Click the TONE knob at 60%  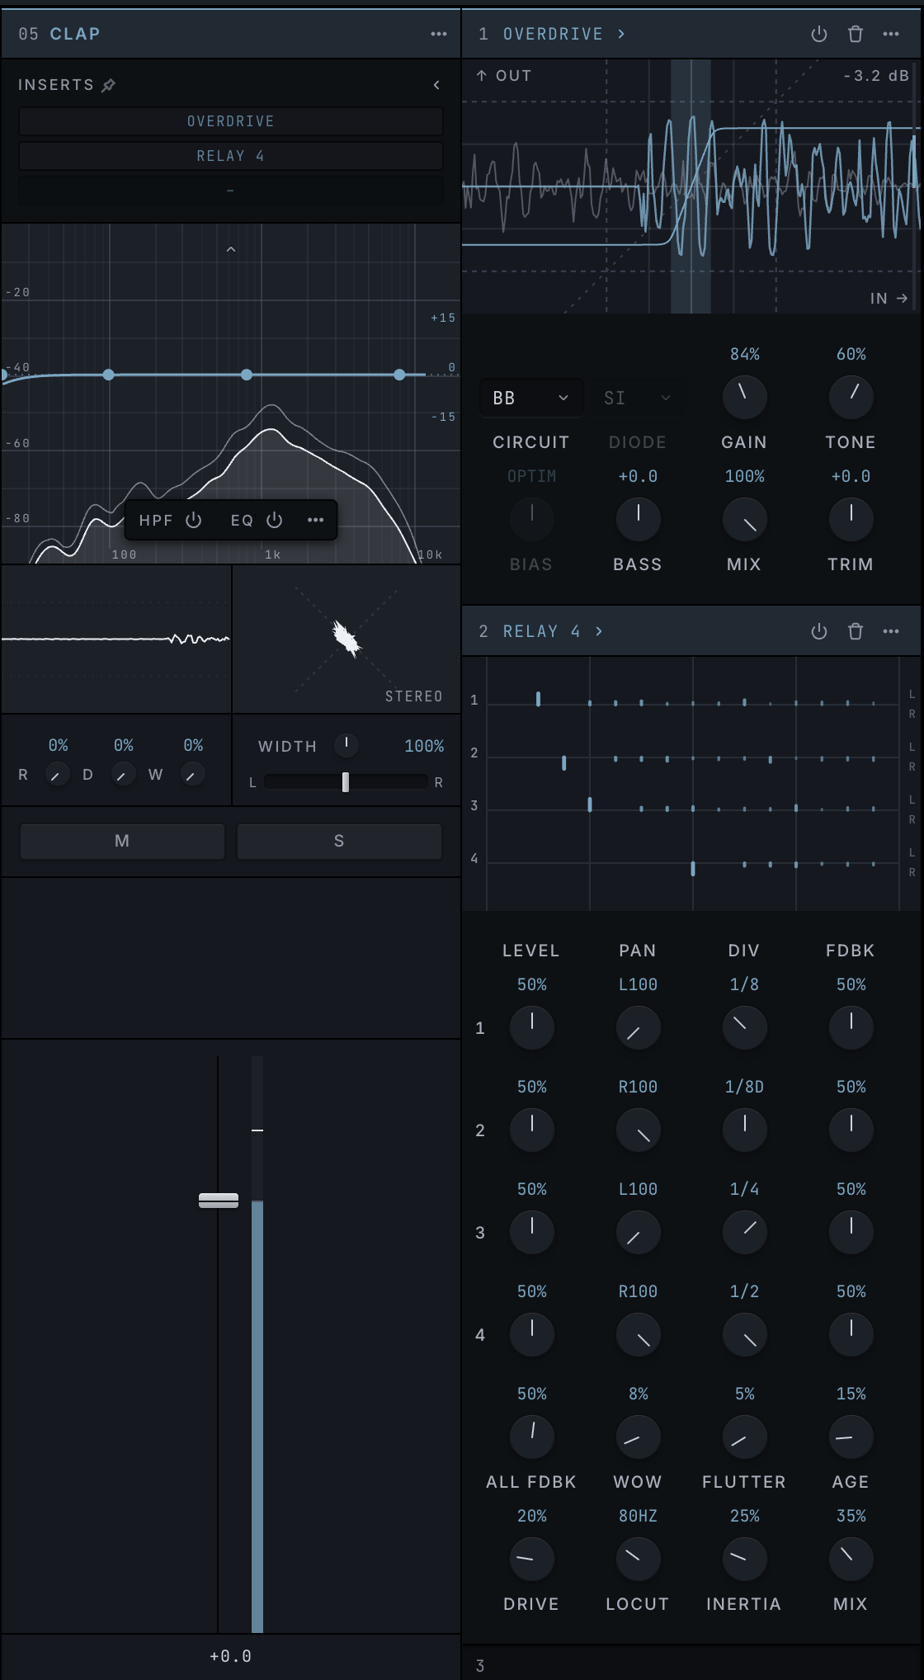point(851,397)
